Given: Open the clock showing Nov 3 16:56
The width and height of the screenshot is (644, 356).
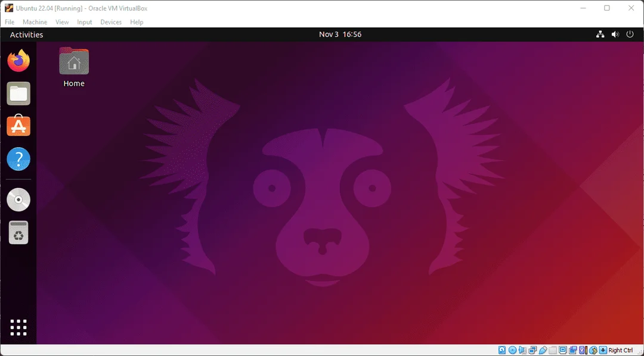Looking at the screenshot, I should (x=340, y=35).
